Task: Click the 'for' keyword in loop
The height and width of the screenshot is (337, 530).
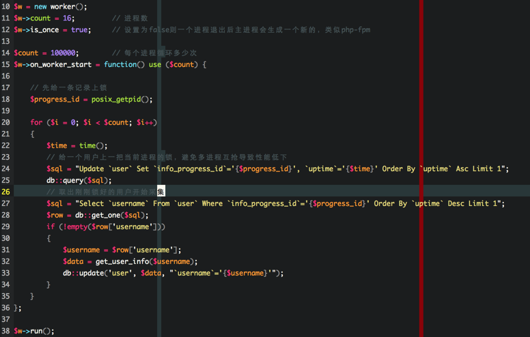Action: [36, 122]
